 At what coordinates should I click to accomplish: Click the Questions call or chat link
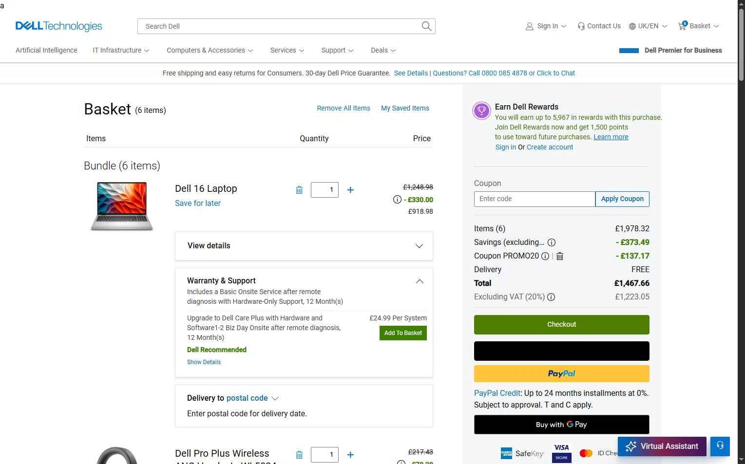tap(504, 73)
